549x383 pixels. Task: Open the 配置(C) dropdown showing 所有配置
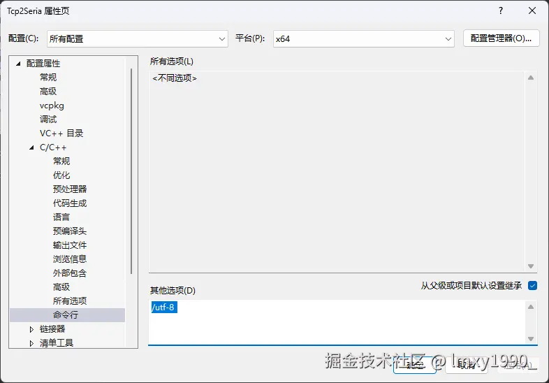137,38
